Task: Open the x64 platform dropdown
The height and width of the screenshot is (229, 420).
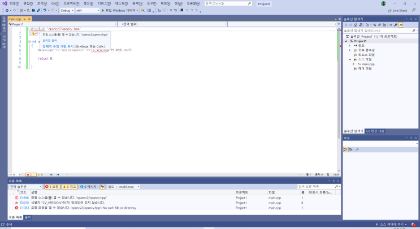Action: click(87, 10)
